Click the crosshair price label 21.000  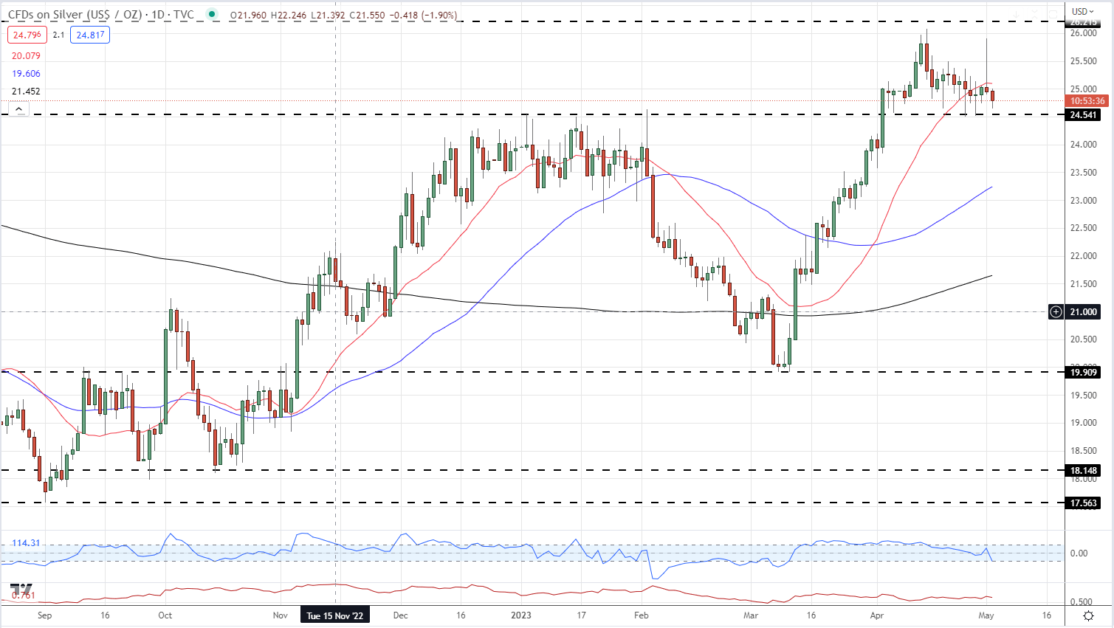pyautogui.click(x=1083, y=312)
